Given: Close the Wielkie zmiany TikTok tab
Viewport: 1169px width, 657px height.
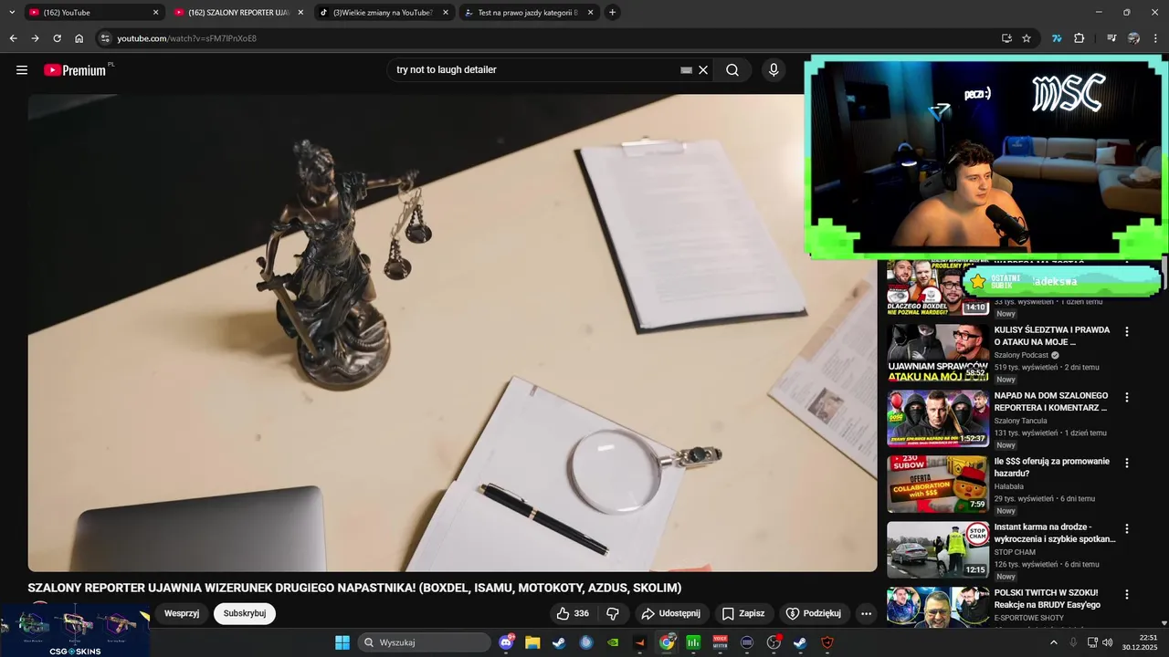Looking at the screenshot, I should 446,13.
